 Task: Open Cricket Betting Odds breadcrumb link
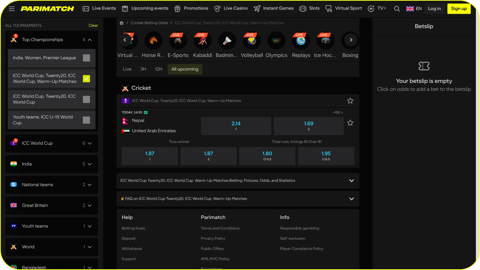click(149, 23)
